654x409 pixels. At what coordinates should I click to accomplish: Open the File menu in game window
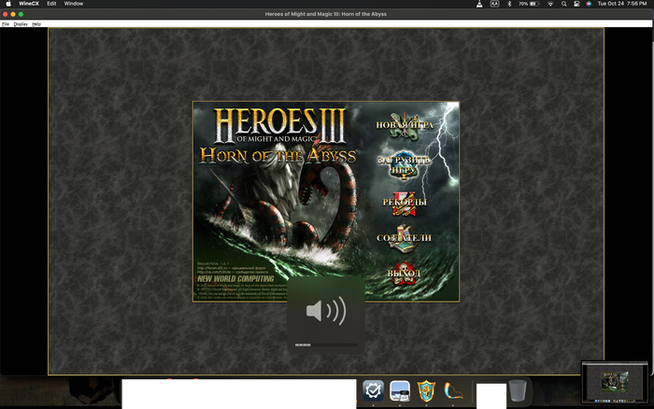[x=6, y=24]
